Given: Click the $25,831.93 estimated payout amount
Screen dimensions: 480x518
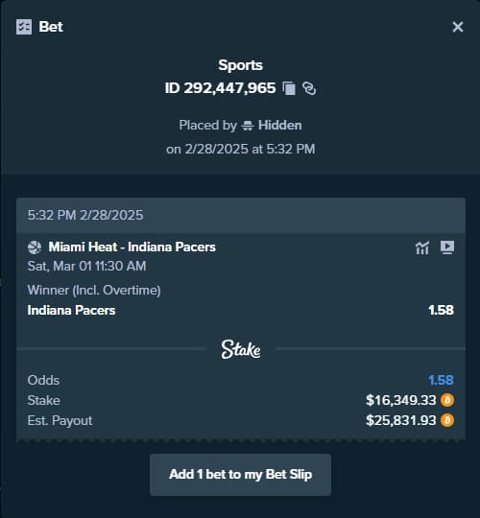Looking at the screenshot, I should (x=401, y=420).
